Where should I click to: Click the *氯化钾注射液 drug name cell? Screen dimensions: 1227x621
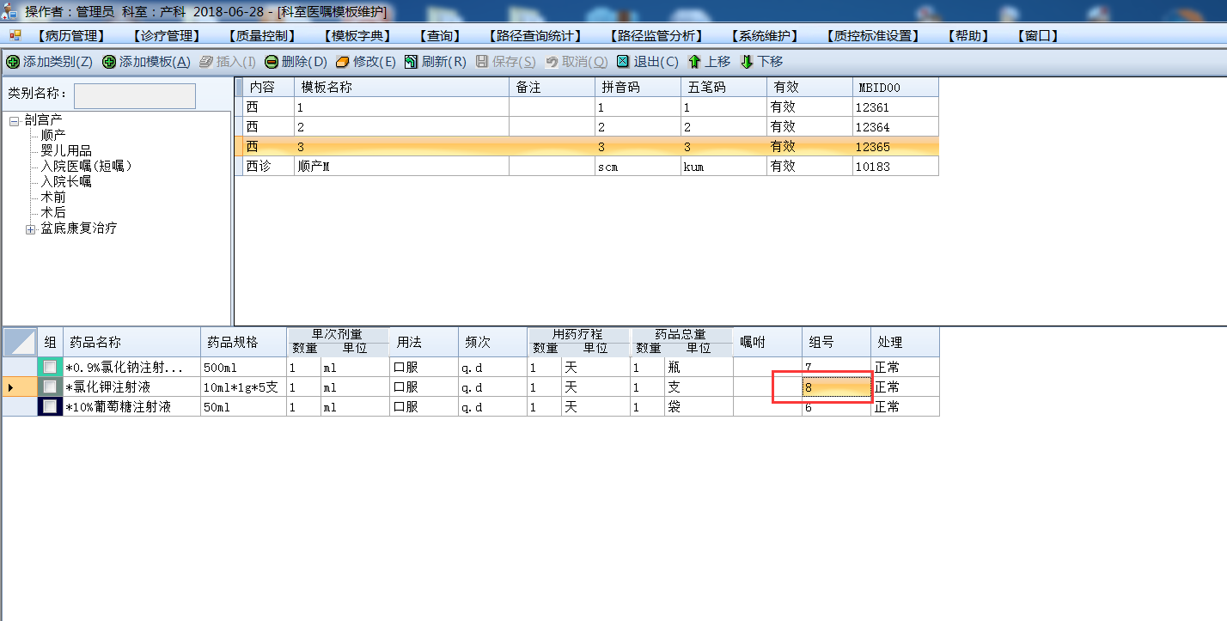pos(131,387)
